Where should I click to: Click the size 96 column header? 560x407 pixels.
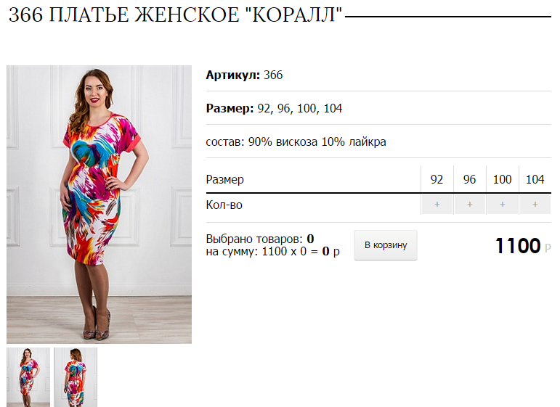(470, 179)
